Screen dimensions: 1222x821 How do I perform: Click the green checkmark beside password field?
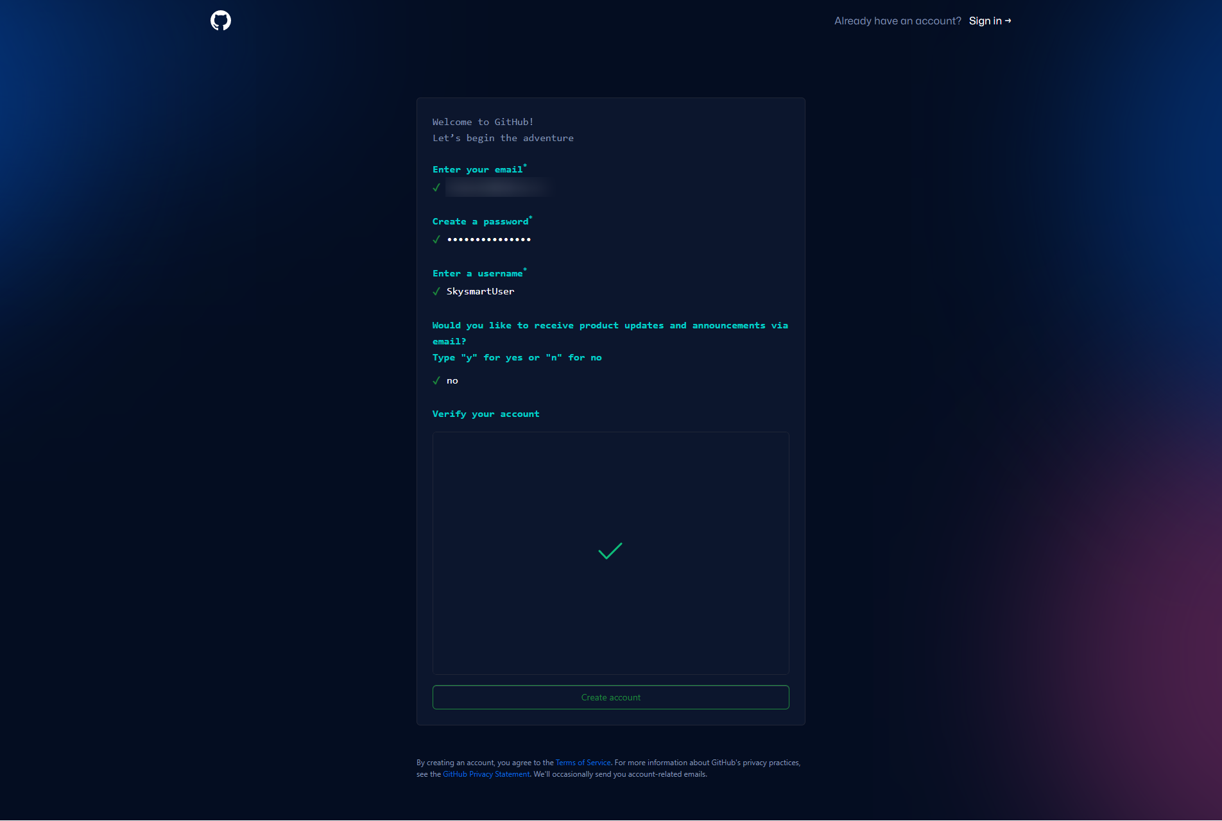coord(436,239)
